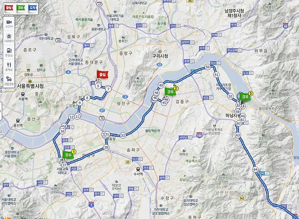Viewport: 299px width, 219px height.
Task: Select route point marker 50
Action: coord(208,67)
